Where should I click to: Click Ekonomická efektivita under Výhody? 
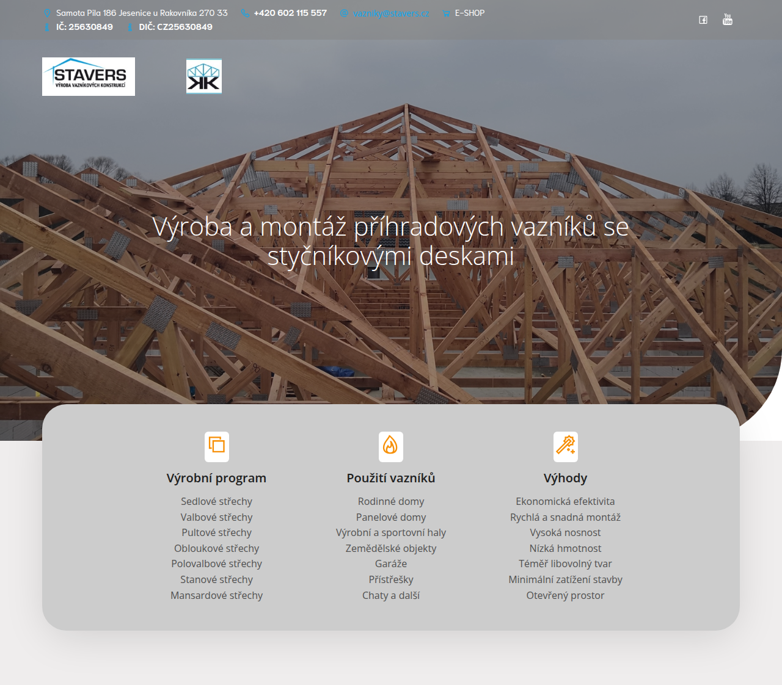point(565,501)
